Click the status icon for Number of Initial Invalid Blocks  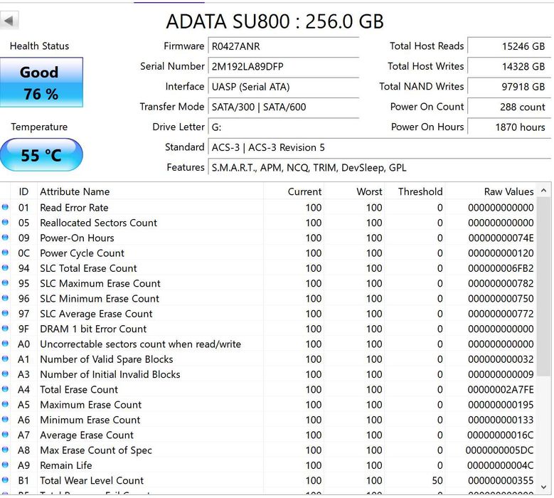(5, 374)
